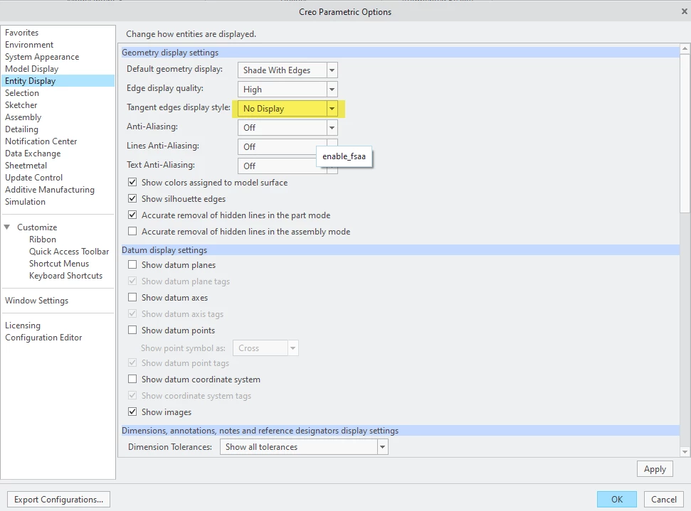This screenshot has height=511, width=691.
Task: Go to Notification Center settings
Action: (x=41, y=141)
